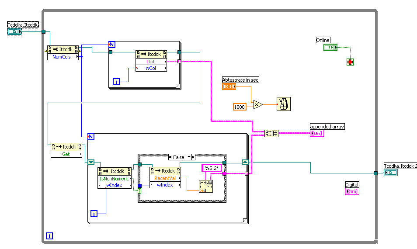Select the lower For Loop N terminal
The height and width of the screenshot is (249, 417).
point(90,137)
